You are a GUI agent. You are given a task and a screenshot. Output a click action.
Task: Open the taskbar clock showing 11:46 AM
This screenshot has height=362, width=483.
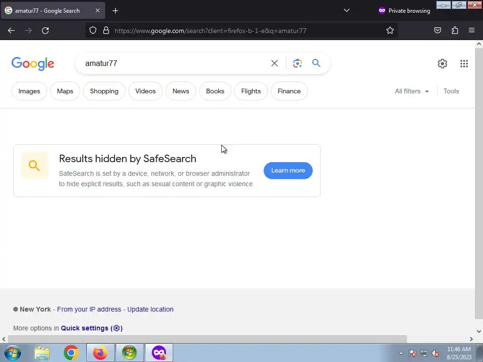click(x=459, y=353)
